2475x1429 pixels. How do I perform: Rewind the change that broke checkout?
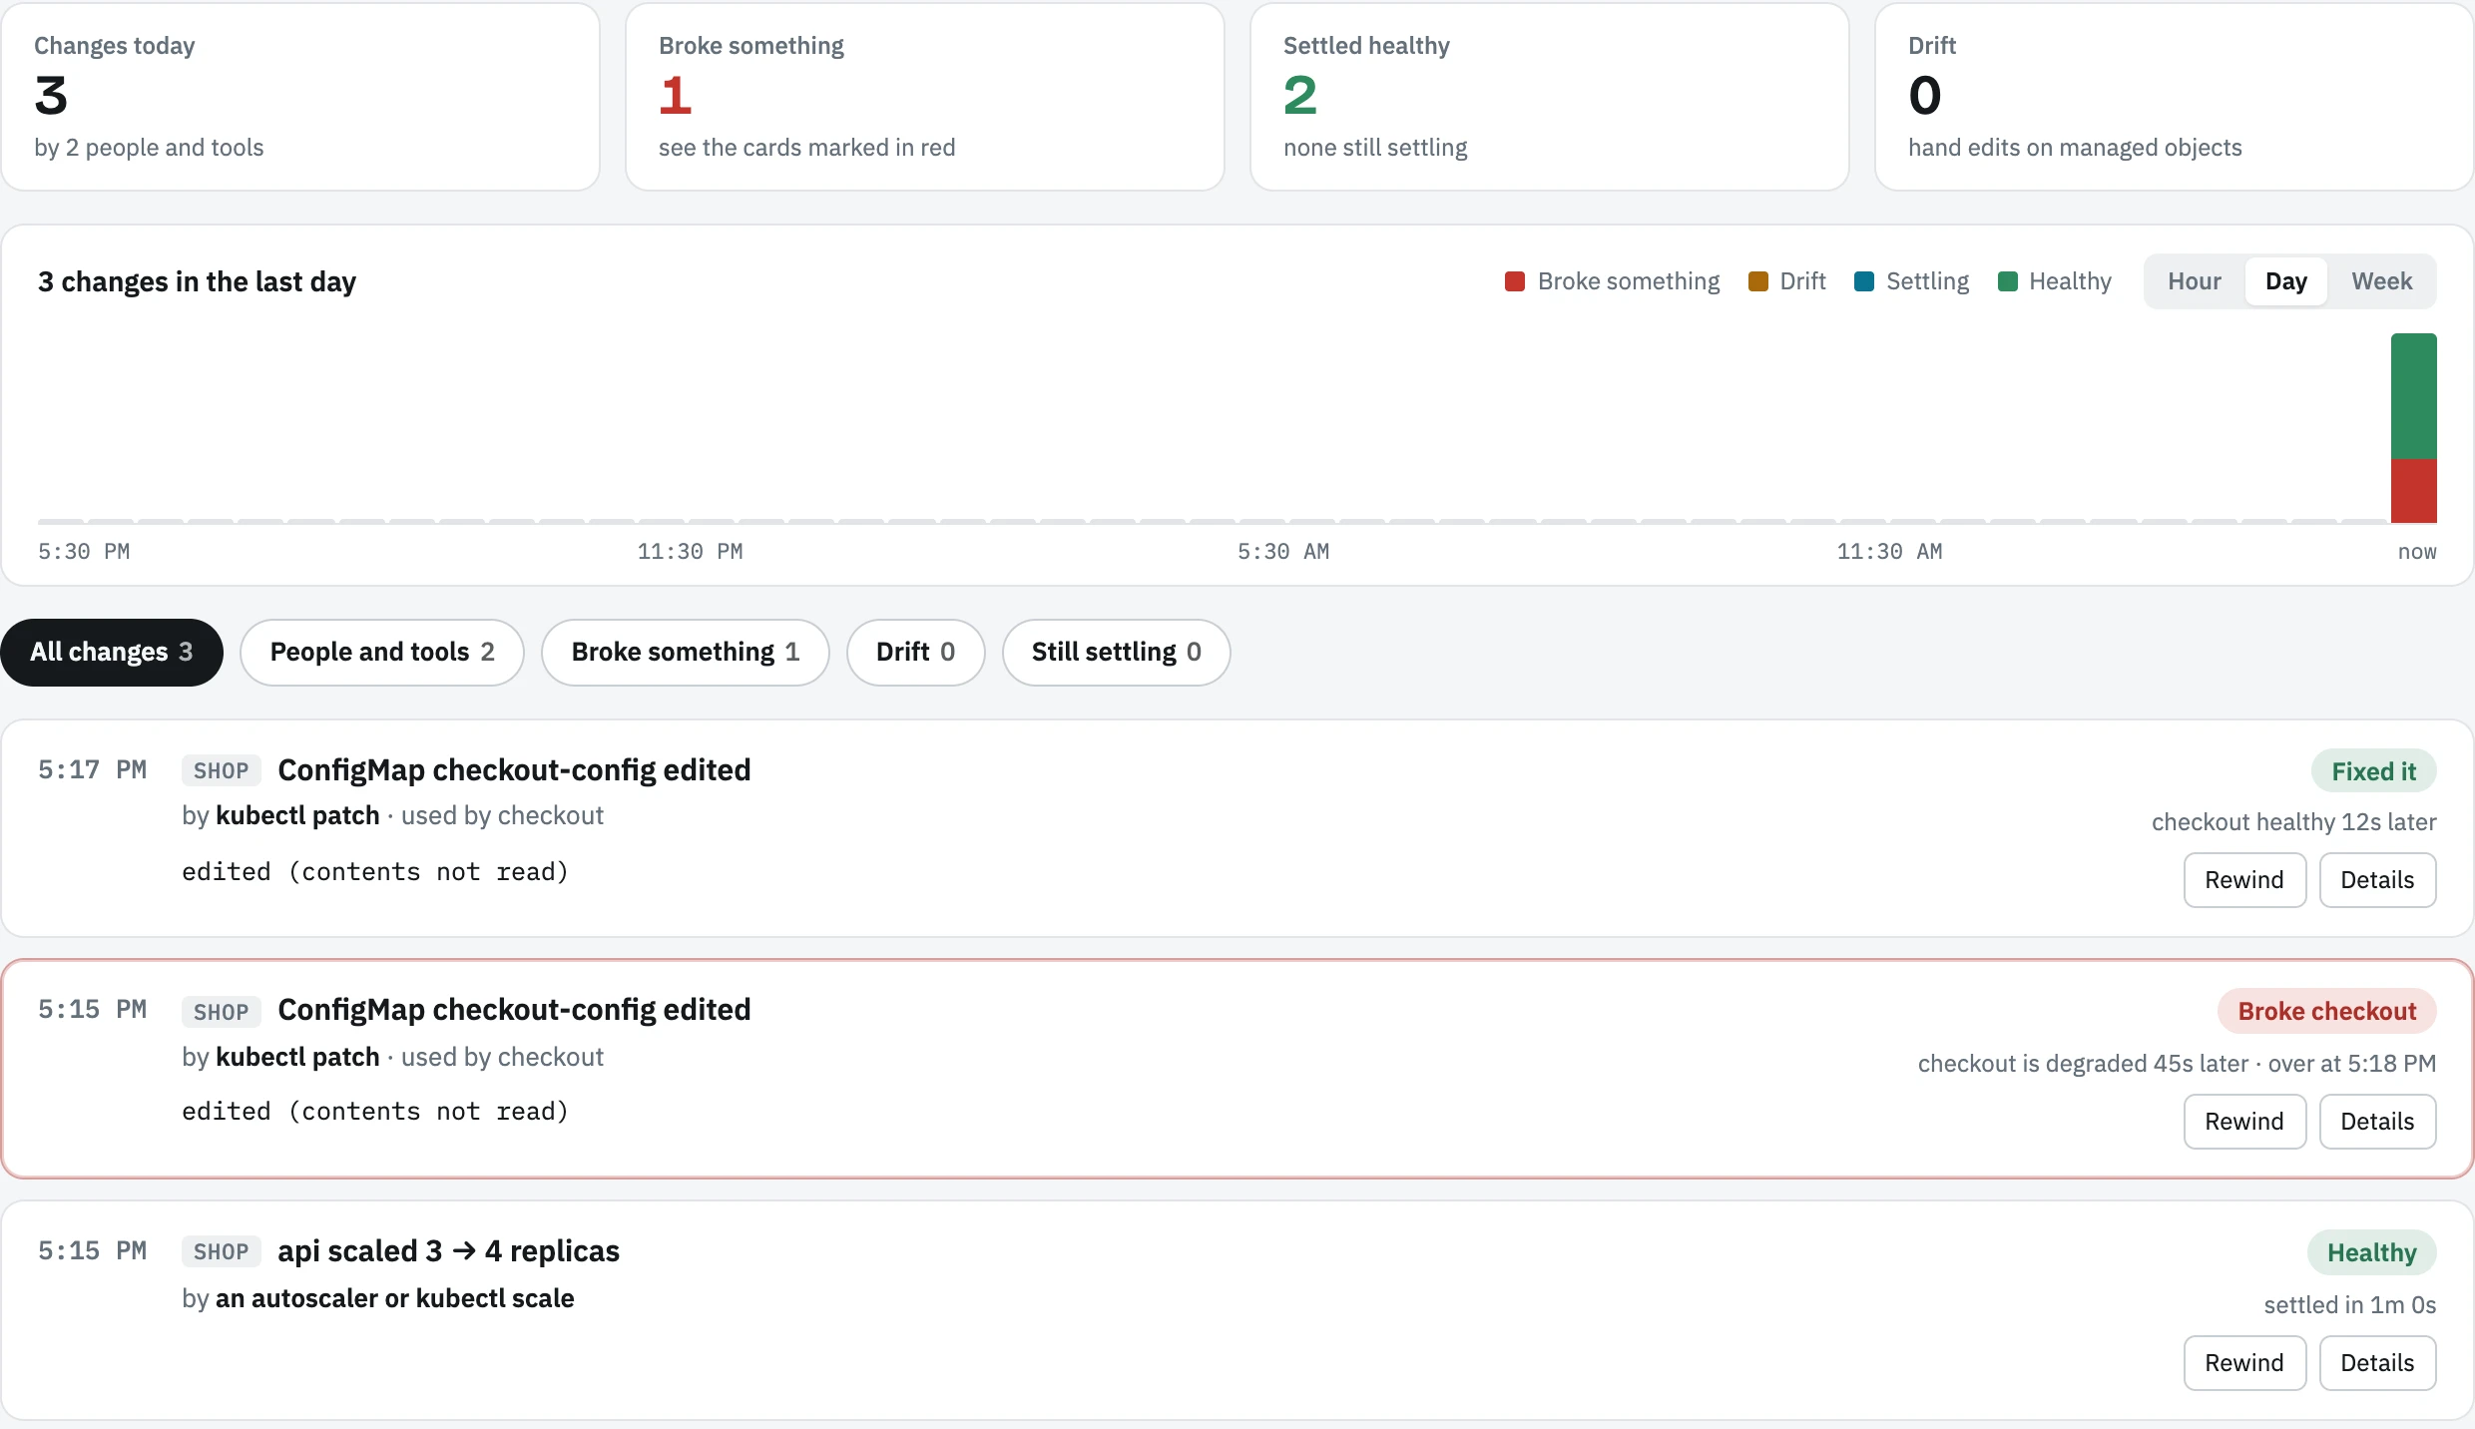(2244, 1121)
